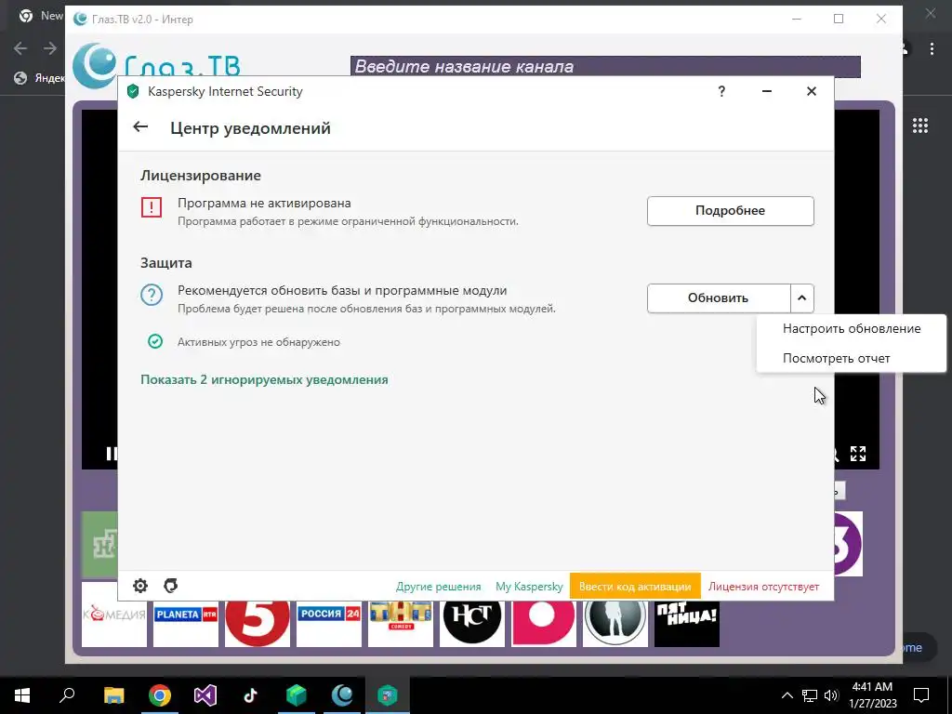Choose Настроить обновление menu item
952x714 pixels.
pos(852,328)
